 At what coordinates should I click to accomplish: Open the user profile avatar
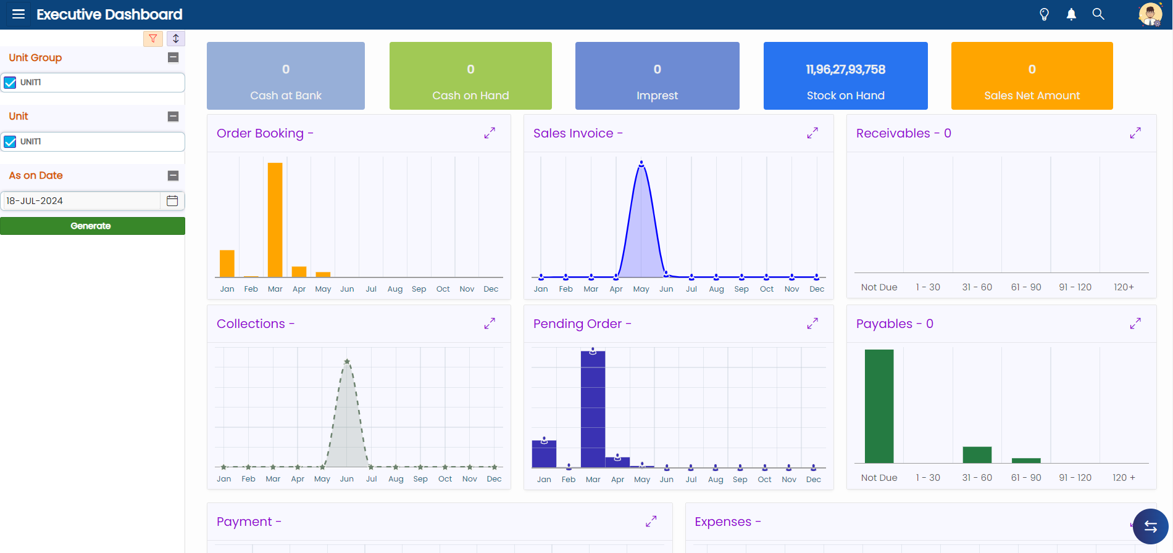1150,14
